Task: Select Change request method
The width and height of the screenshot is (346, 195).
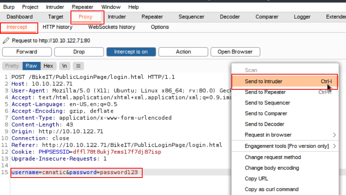Action: point(285,157)
